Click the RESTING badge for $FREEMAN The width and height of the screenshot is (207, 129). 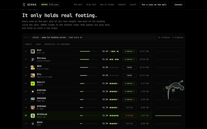point(129,107)
